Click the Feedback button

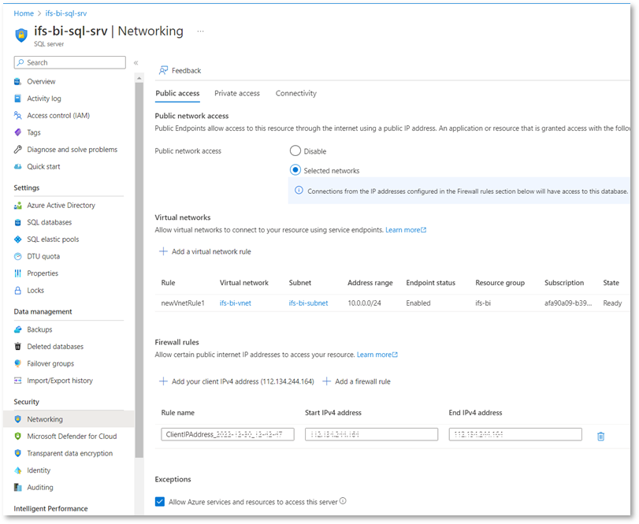[x=180, y=70]
